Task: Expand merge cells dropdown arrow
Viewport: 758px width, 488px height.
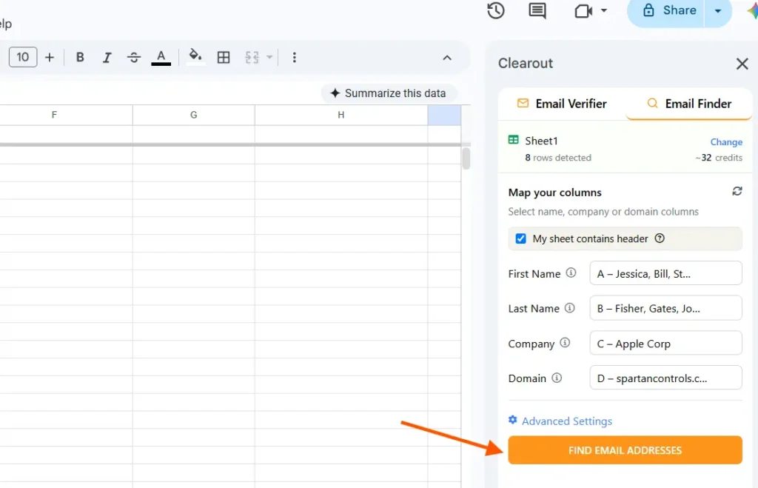Action: 269,58
